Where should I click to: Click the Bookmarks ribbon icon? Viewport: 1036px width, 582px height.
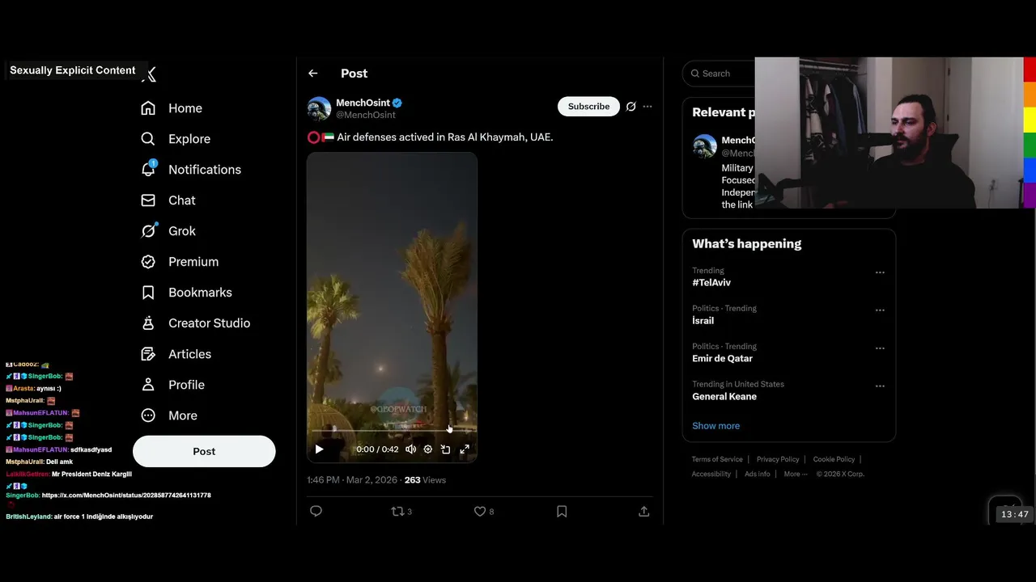pyautogui.click(x=148, y=293)
